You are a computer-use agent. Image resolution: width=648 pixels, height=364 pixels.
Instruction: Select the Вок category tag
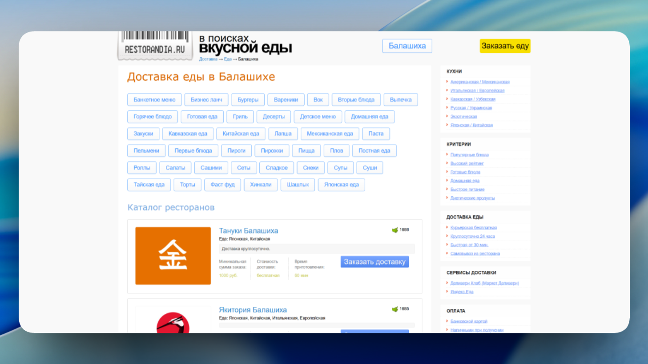click(318, 99)
